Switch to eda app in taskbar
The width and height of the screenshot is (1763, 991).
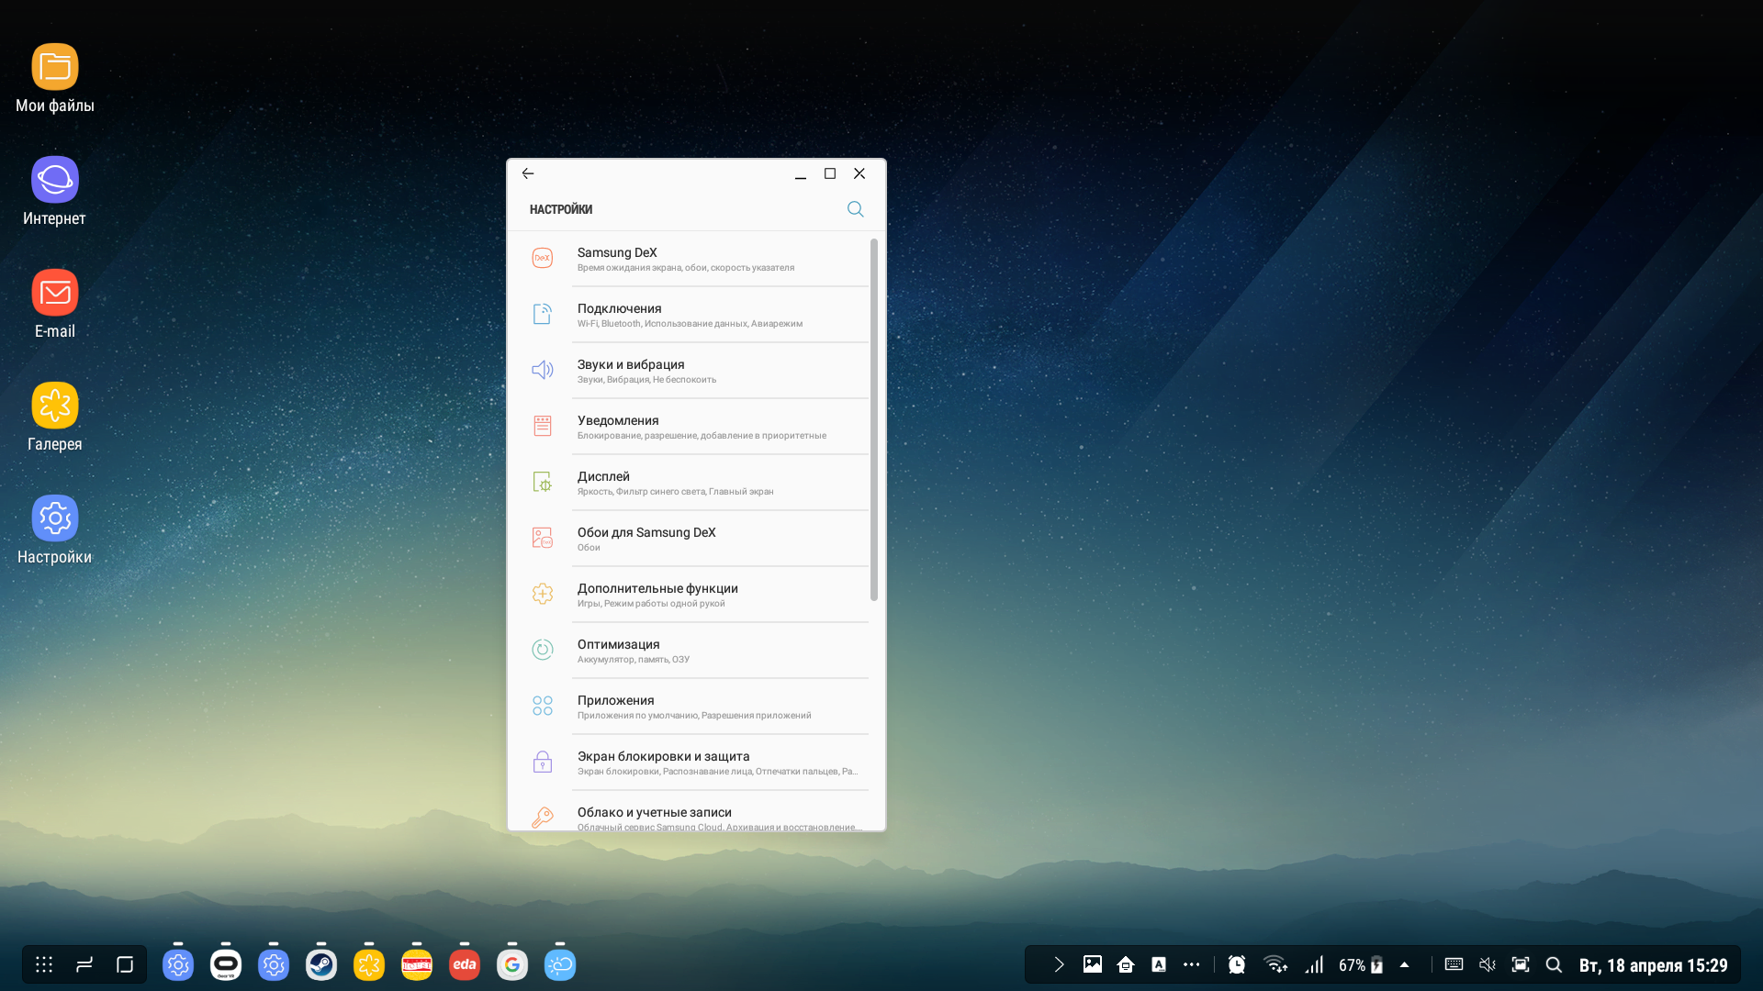click(465, 964)
